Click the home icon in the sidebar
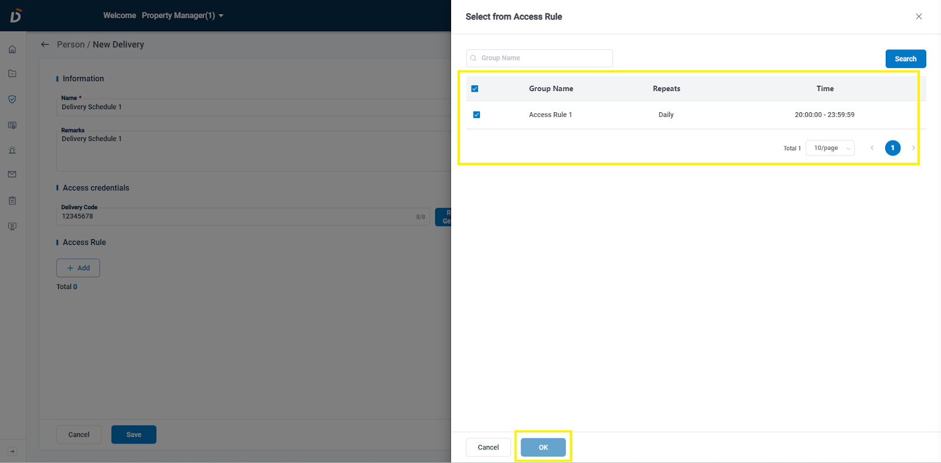 point(12,49)
